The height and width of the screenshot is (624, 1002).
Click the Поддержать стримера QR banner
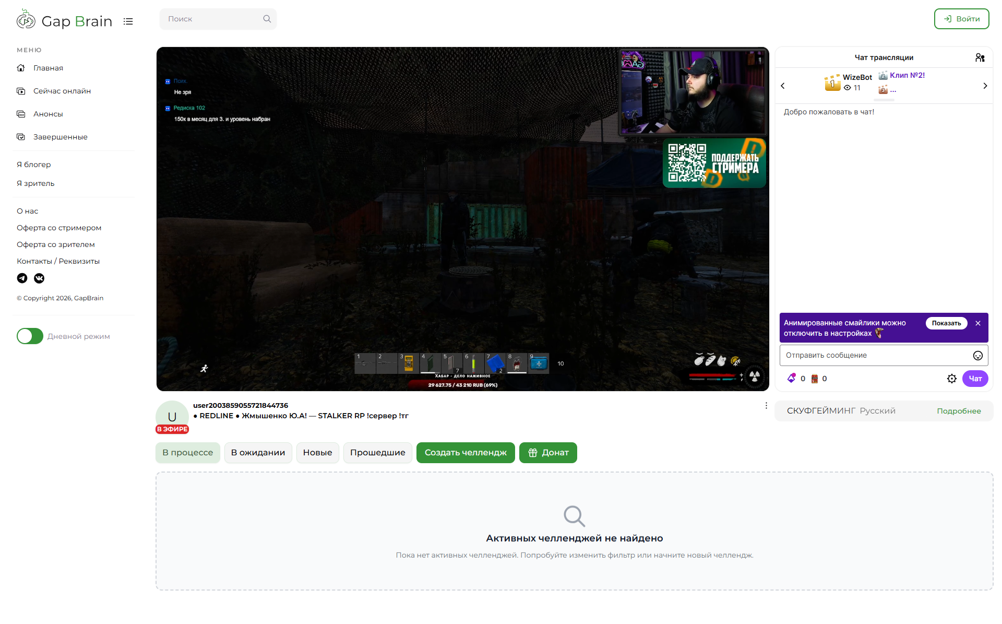click(x=714, y=163)
